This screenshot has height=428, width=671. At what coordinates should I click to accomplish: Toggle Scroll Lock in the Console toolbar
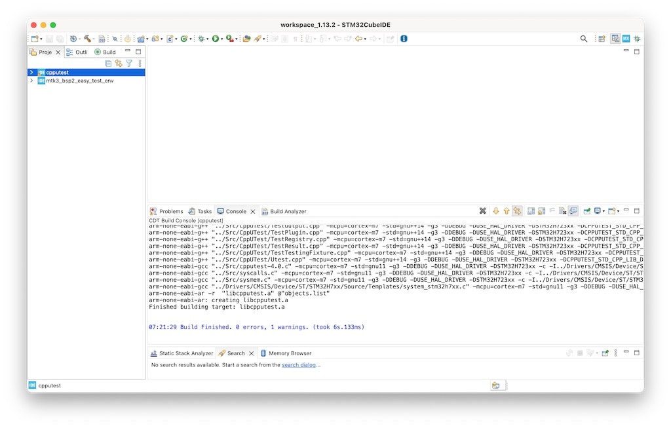point(541,211)
